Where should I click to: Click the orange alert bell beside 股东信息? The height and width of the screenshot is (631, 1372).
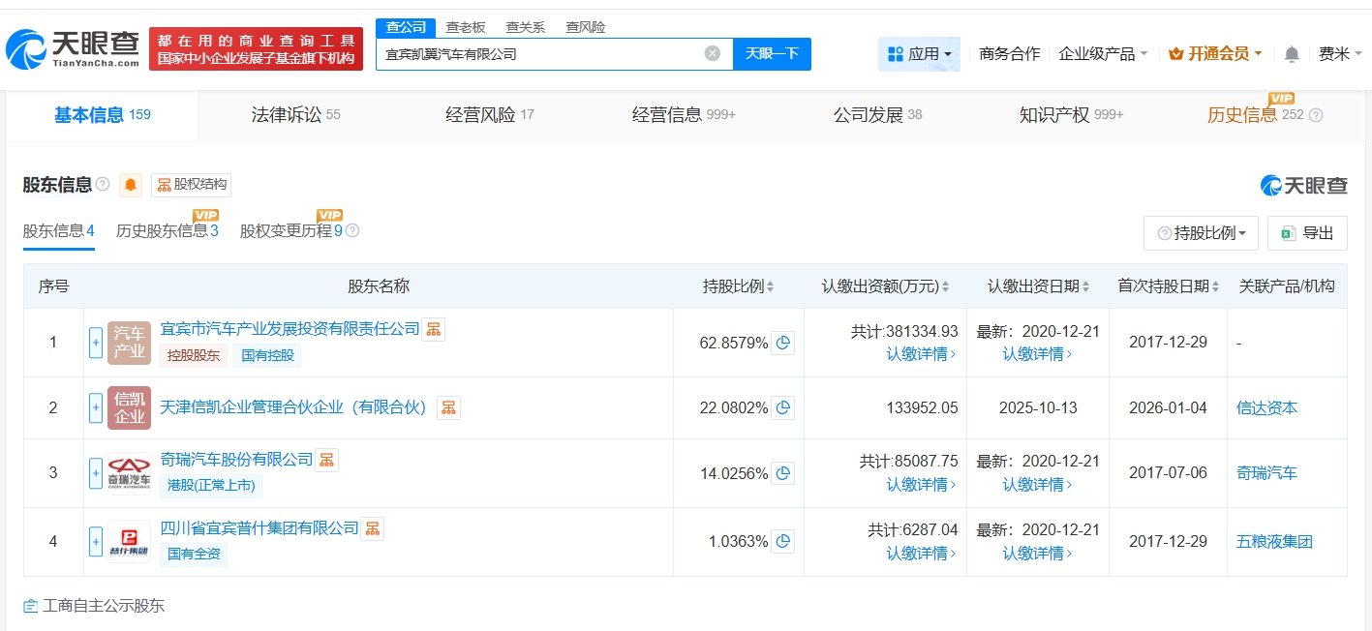(131, 185)
